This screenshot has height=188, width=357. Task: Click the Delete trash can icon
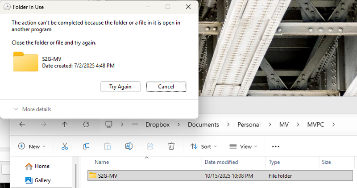171,146
